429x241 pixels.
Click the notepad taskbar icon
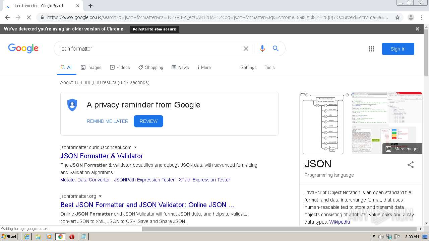83,237
